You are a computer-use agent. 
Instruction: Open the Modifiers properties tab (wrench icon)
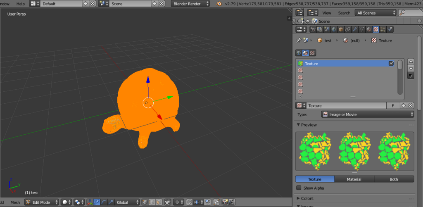(x=355, y=29)
